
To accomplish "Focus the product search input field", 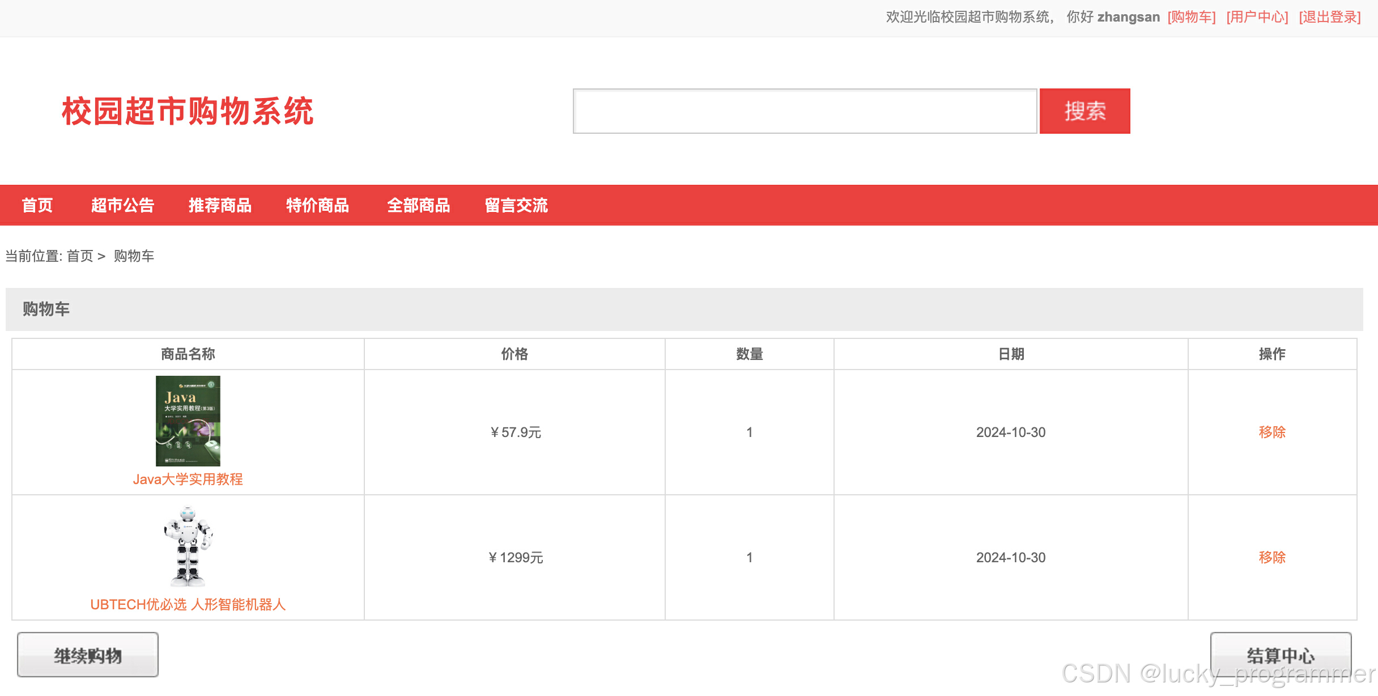I will pos(805,111).
